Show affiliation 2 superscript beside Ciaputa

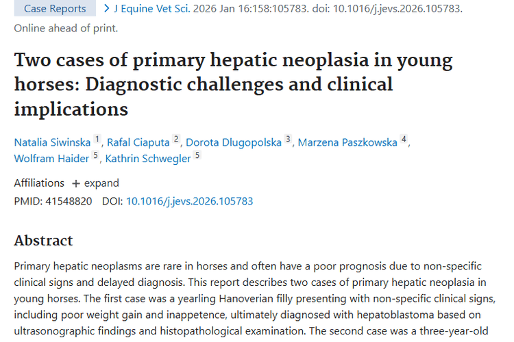pyautogui.click(x=176, y=140)
